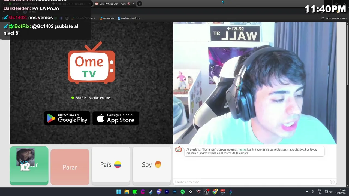Viewport: 349px width, 196px height.
Task: Click the microphone tray icon
Action: click(x=313, y=192)
